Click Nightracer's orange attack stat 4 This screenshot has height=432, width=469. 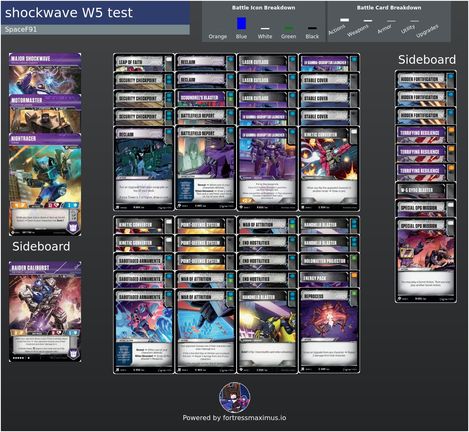19,205
